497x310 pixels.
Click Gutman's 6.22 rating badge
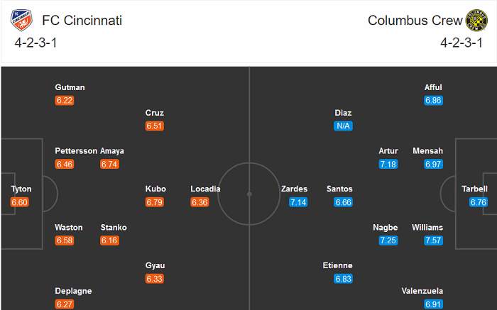65,101
